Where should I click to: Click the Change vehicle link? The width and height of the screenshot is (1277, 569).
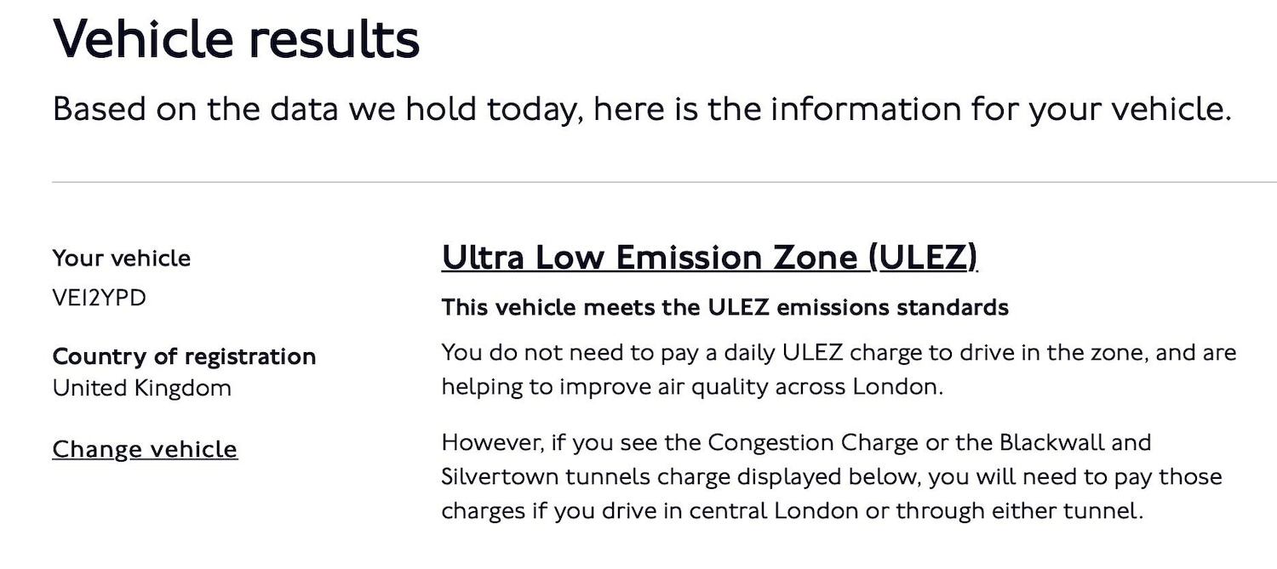coord(145,449)
